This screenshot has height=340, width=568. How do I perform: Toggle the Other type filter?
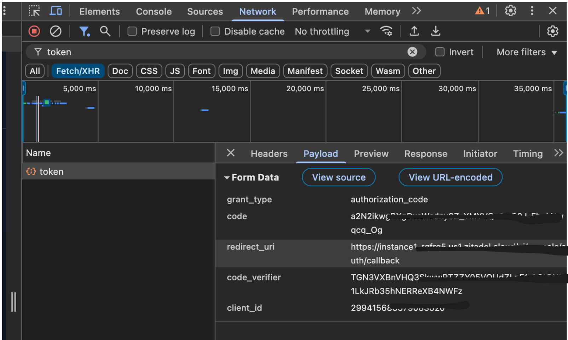pyautogui.click(x=424, y=71)
